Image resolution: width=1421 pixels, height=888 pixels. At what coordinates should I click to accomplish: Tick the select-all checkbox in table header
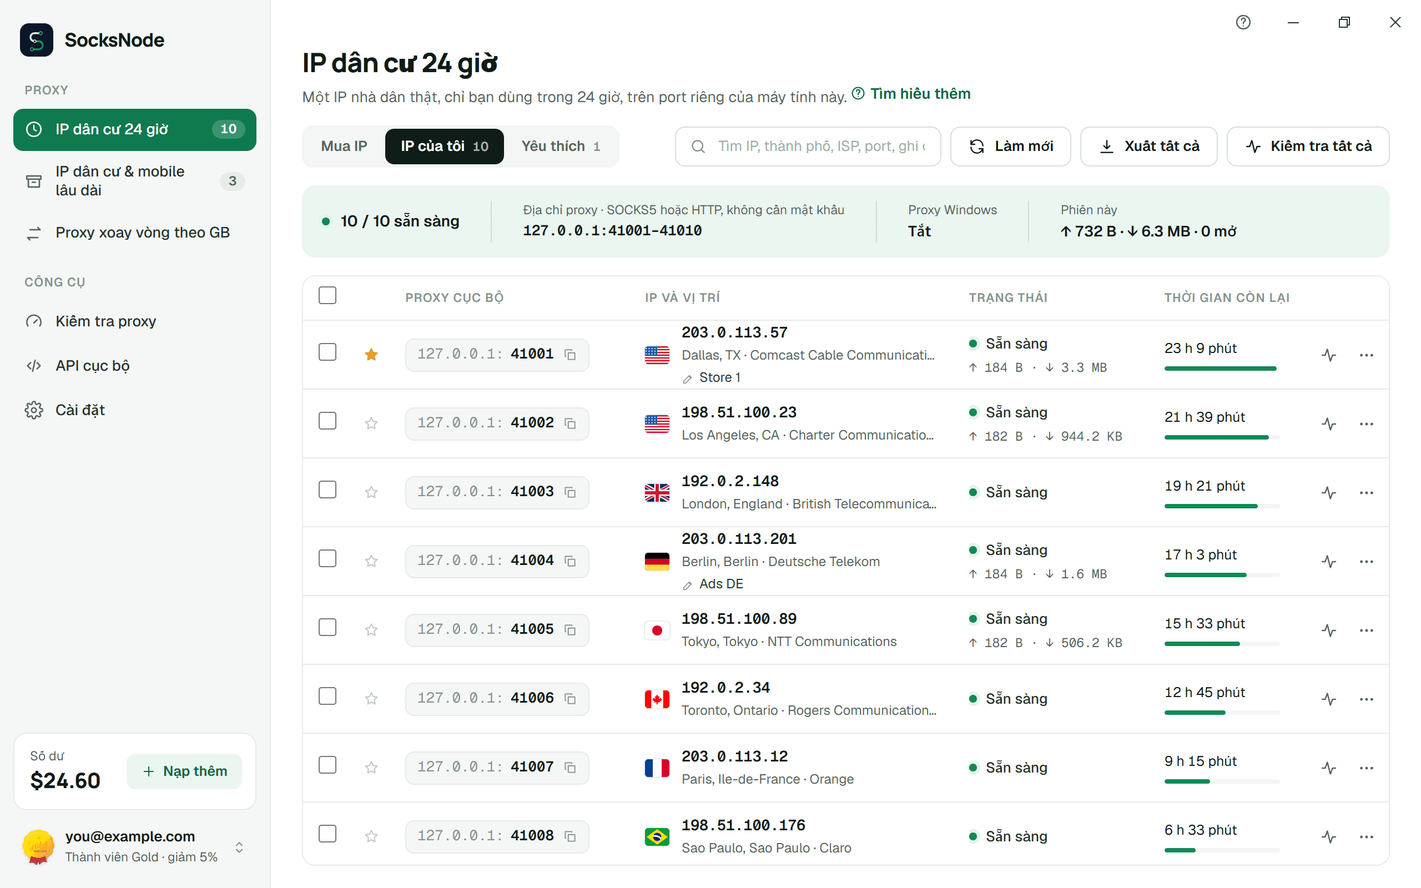(x=327, y=295)
